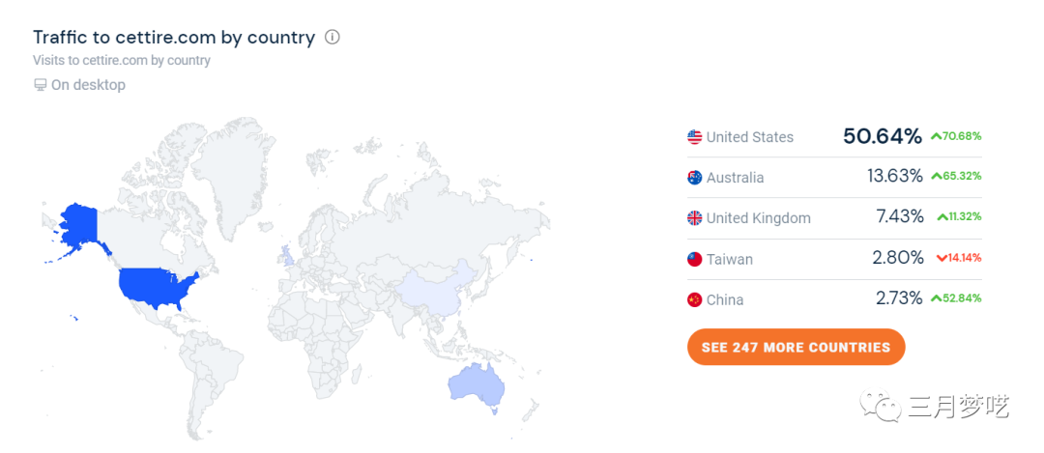
Task: Click the 50.64% traffic share value
Action: click(x=882, y=136)
